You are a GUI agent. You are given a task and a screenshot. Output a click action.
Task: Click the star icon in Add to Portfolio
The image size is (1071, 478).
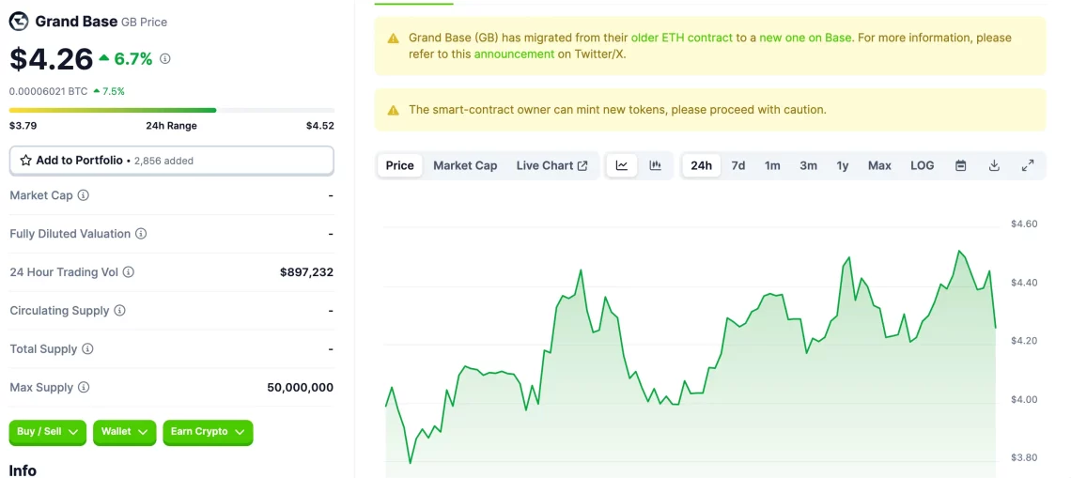[26, 161]
